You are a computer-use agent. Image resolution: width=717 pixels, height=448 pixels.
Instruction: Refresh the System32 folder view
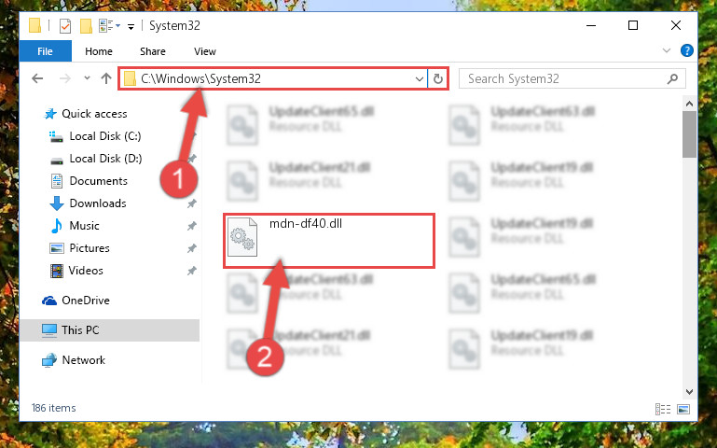coord(438,78)
